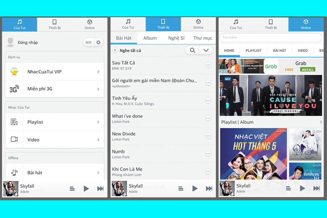327x218 pixels.
Task: Tap the Đăng nhập login avatar
Action: coord(10,42)
